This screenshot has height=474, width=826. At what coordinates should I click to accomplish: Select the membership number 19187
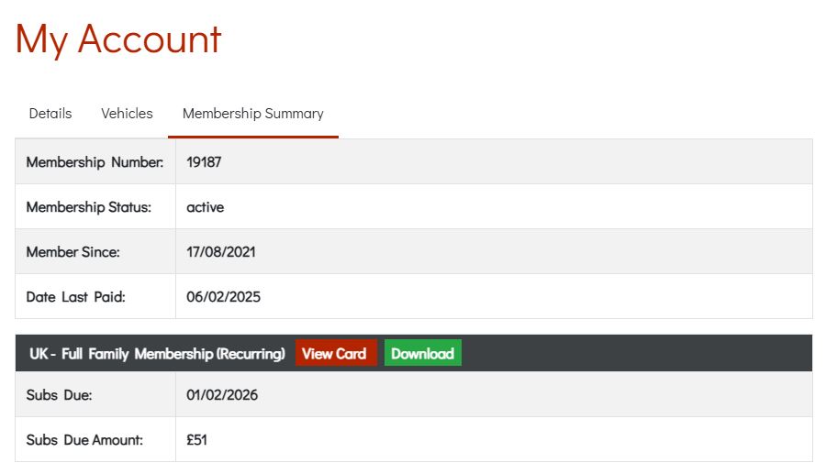point(204,162)
